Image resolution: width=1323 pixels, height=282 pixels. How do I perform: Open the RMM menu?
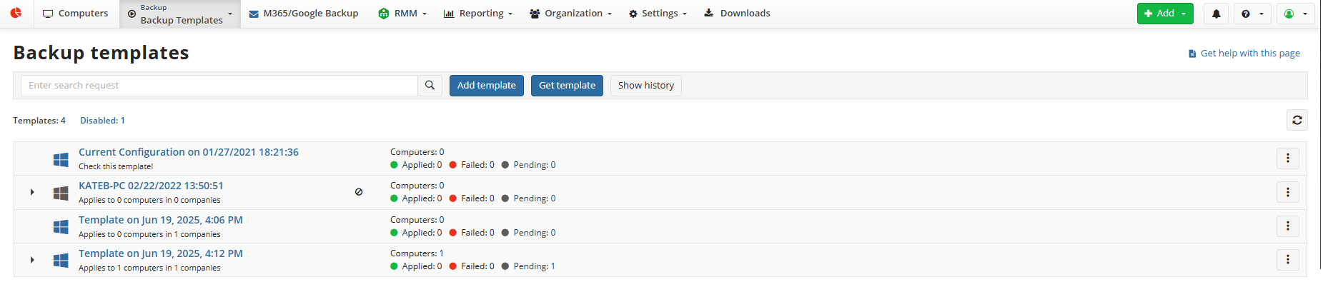(402, 14)
